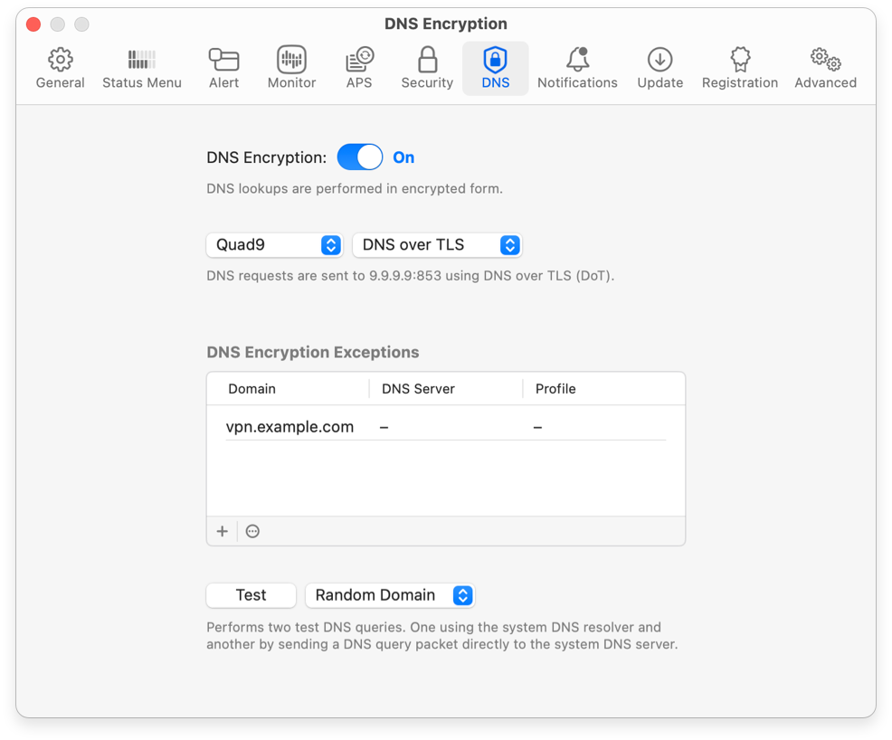This screenshot has width=892, height=740.
Task: Click the Test button
Action: [251, 595]
